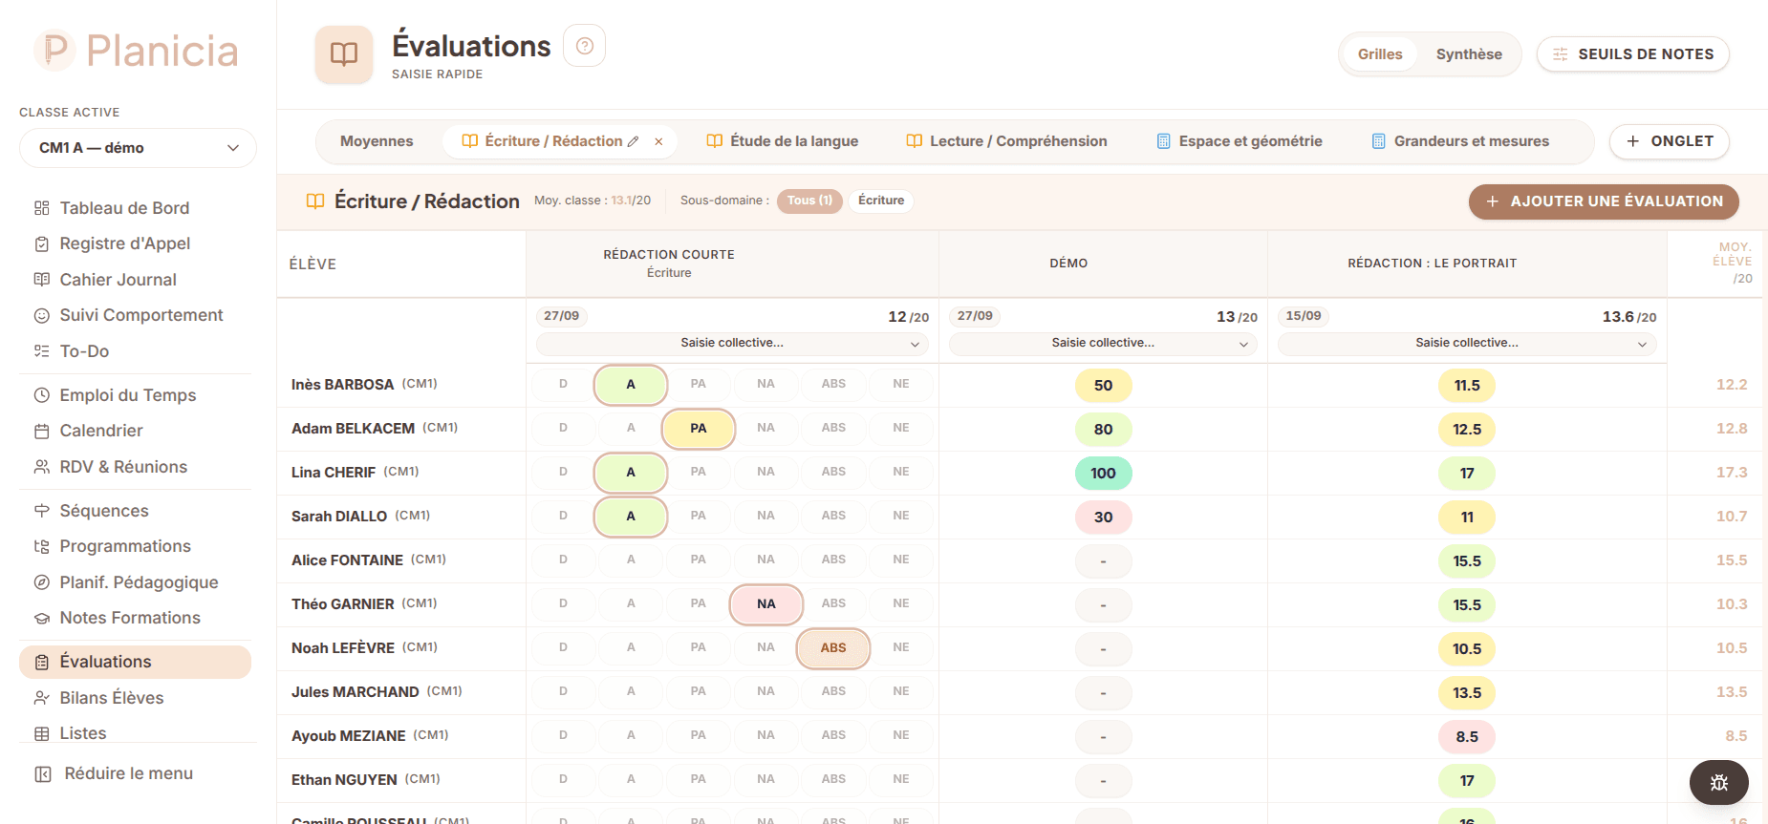This screenshot has height=824, width=1768.
Task: Switch view to Synthèse
Action: (1469, 54)
